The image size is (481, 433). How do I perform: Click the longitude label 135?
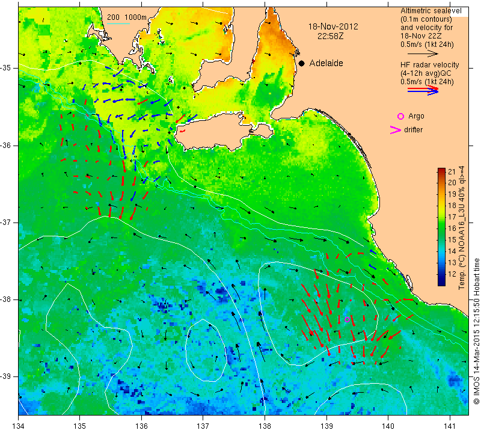[x=80, y=426]
